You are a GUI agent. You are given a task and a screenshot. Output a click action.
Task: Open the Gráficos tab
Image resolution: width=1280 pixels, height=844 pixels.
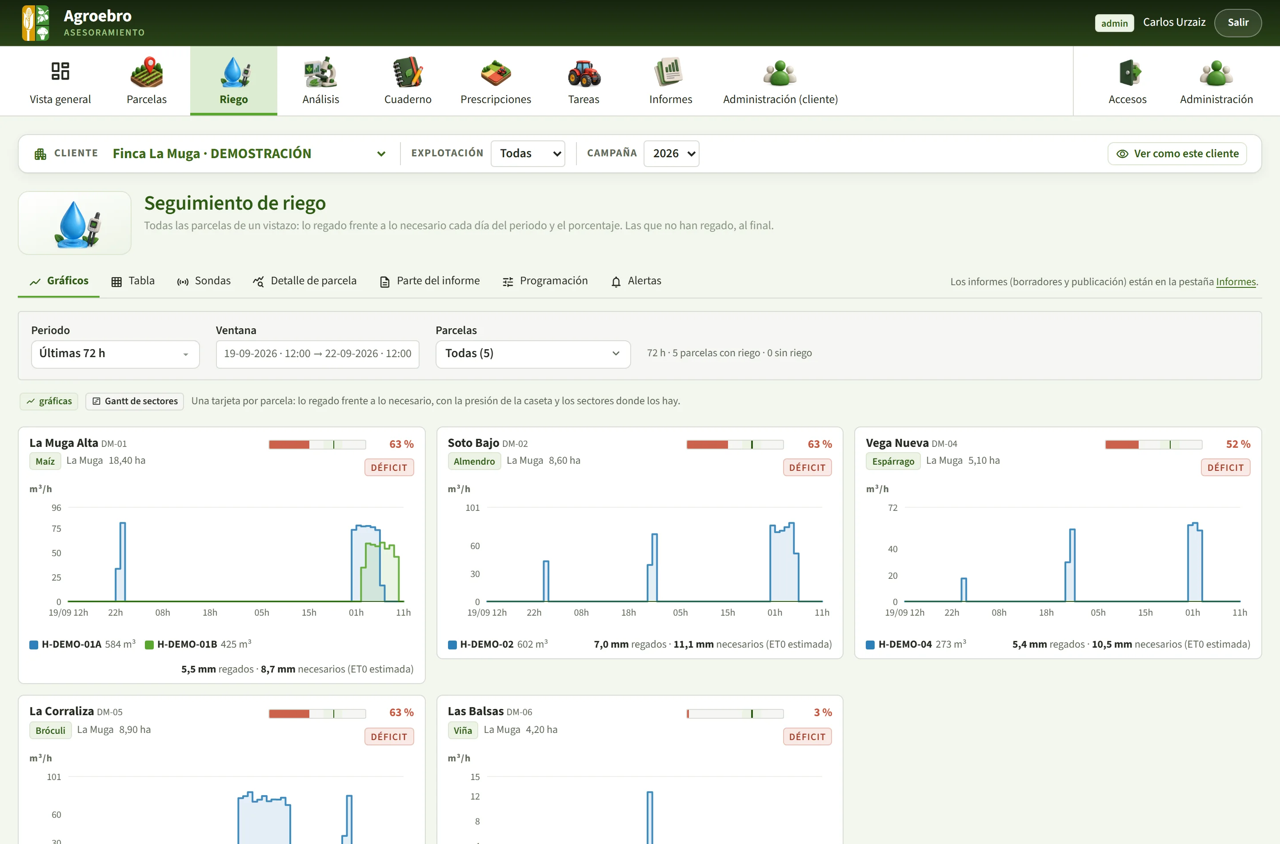[x=59, y=281]
